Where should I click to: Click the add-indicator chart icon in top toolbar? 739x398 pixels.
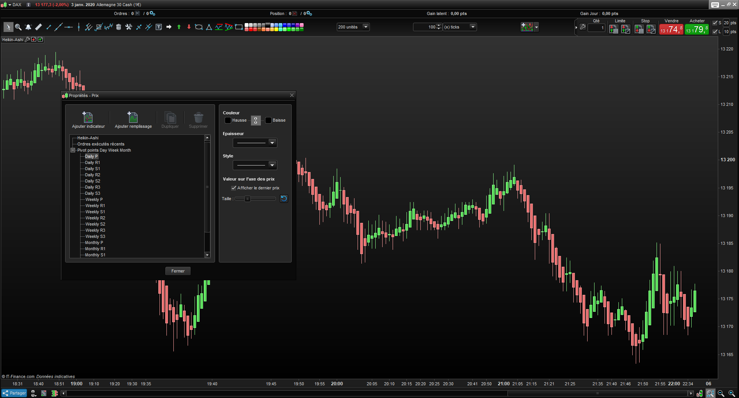pos(527,27)
